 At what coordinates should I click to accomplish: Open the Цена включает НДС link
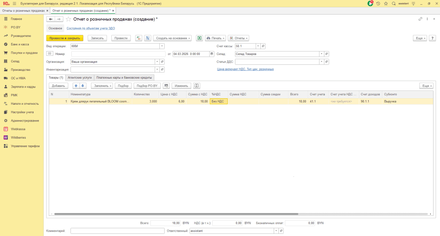tap(245, 69)
